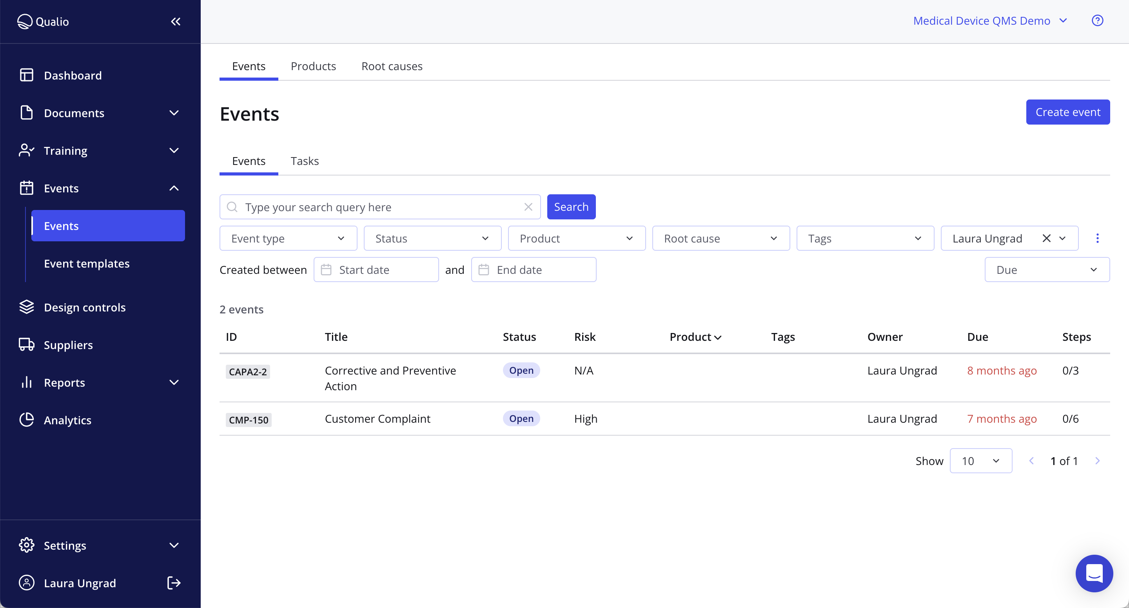The width and height of the screenshot is (1129, 608).
Task: Switch to the Root causes tab
Action: point(391,66)
